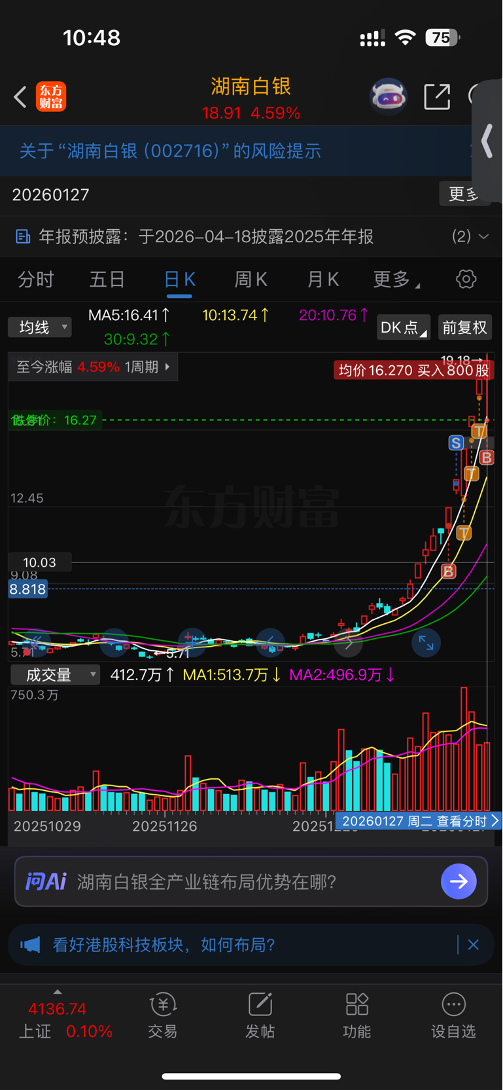Switch to 五日 tab
Image resolution: width=503 pixels, height=1090 pixels.
click(x=107, y=280)
